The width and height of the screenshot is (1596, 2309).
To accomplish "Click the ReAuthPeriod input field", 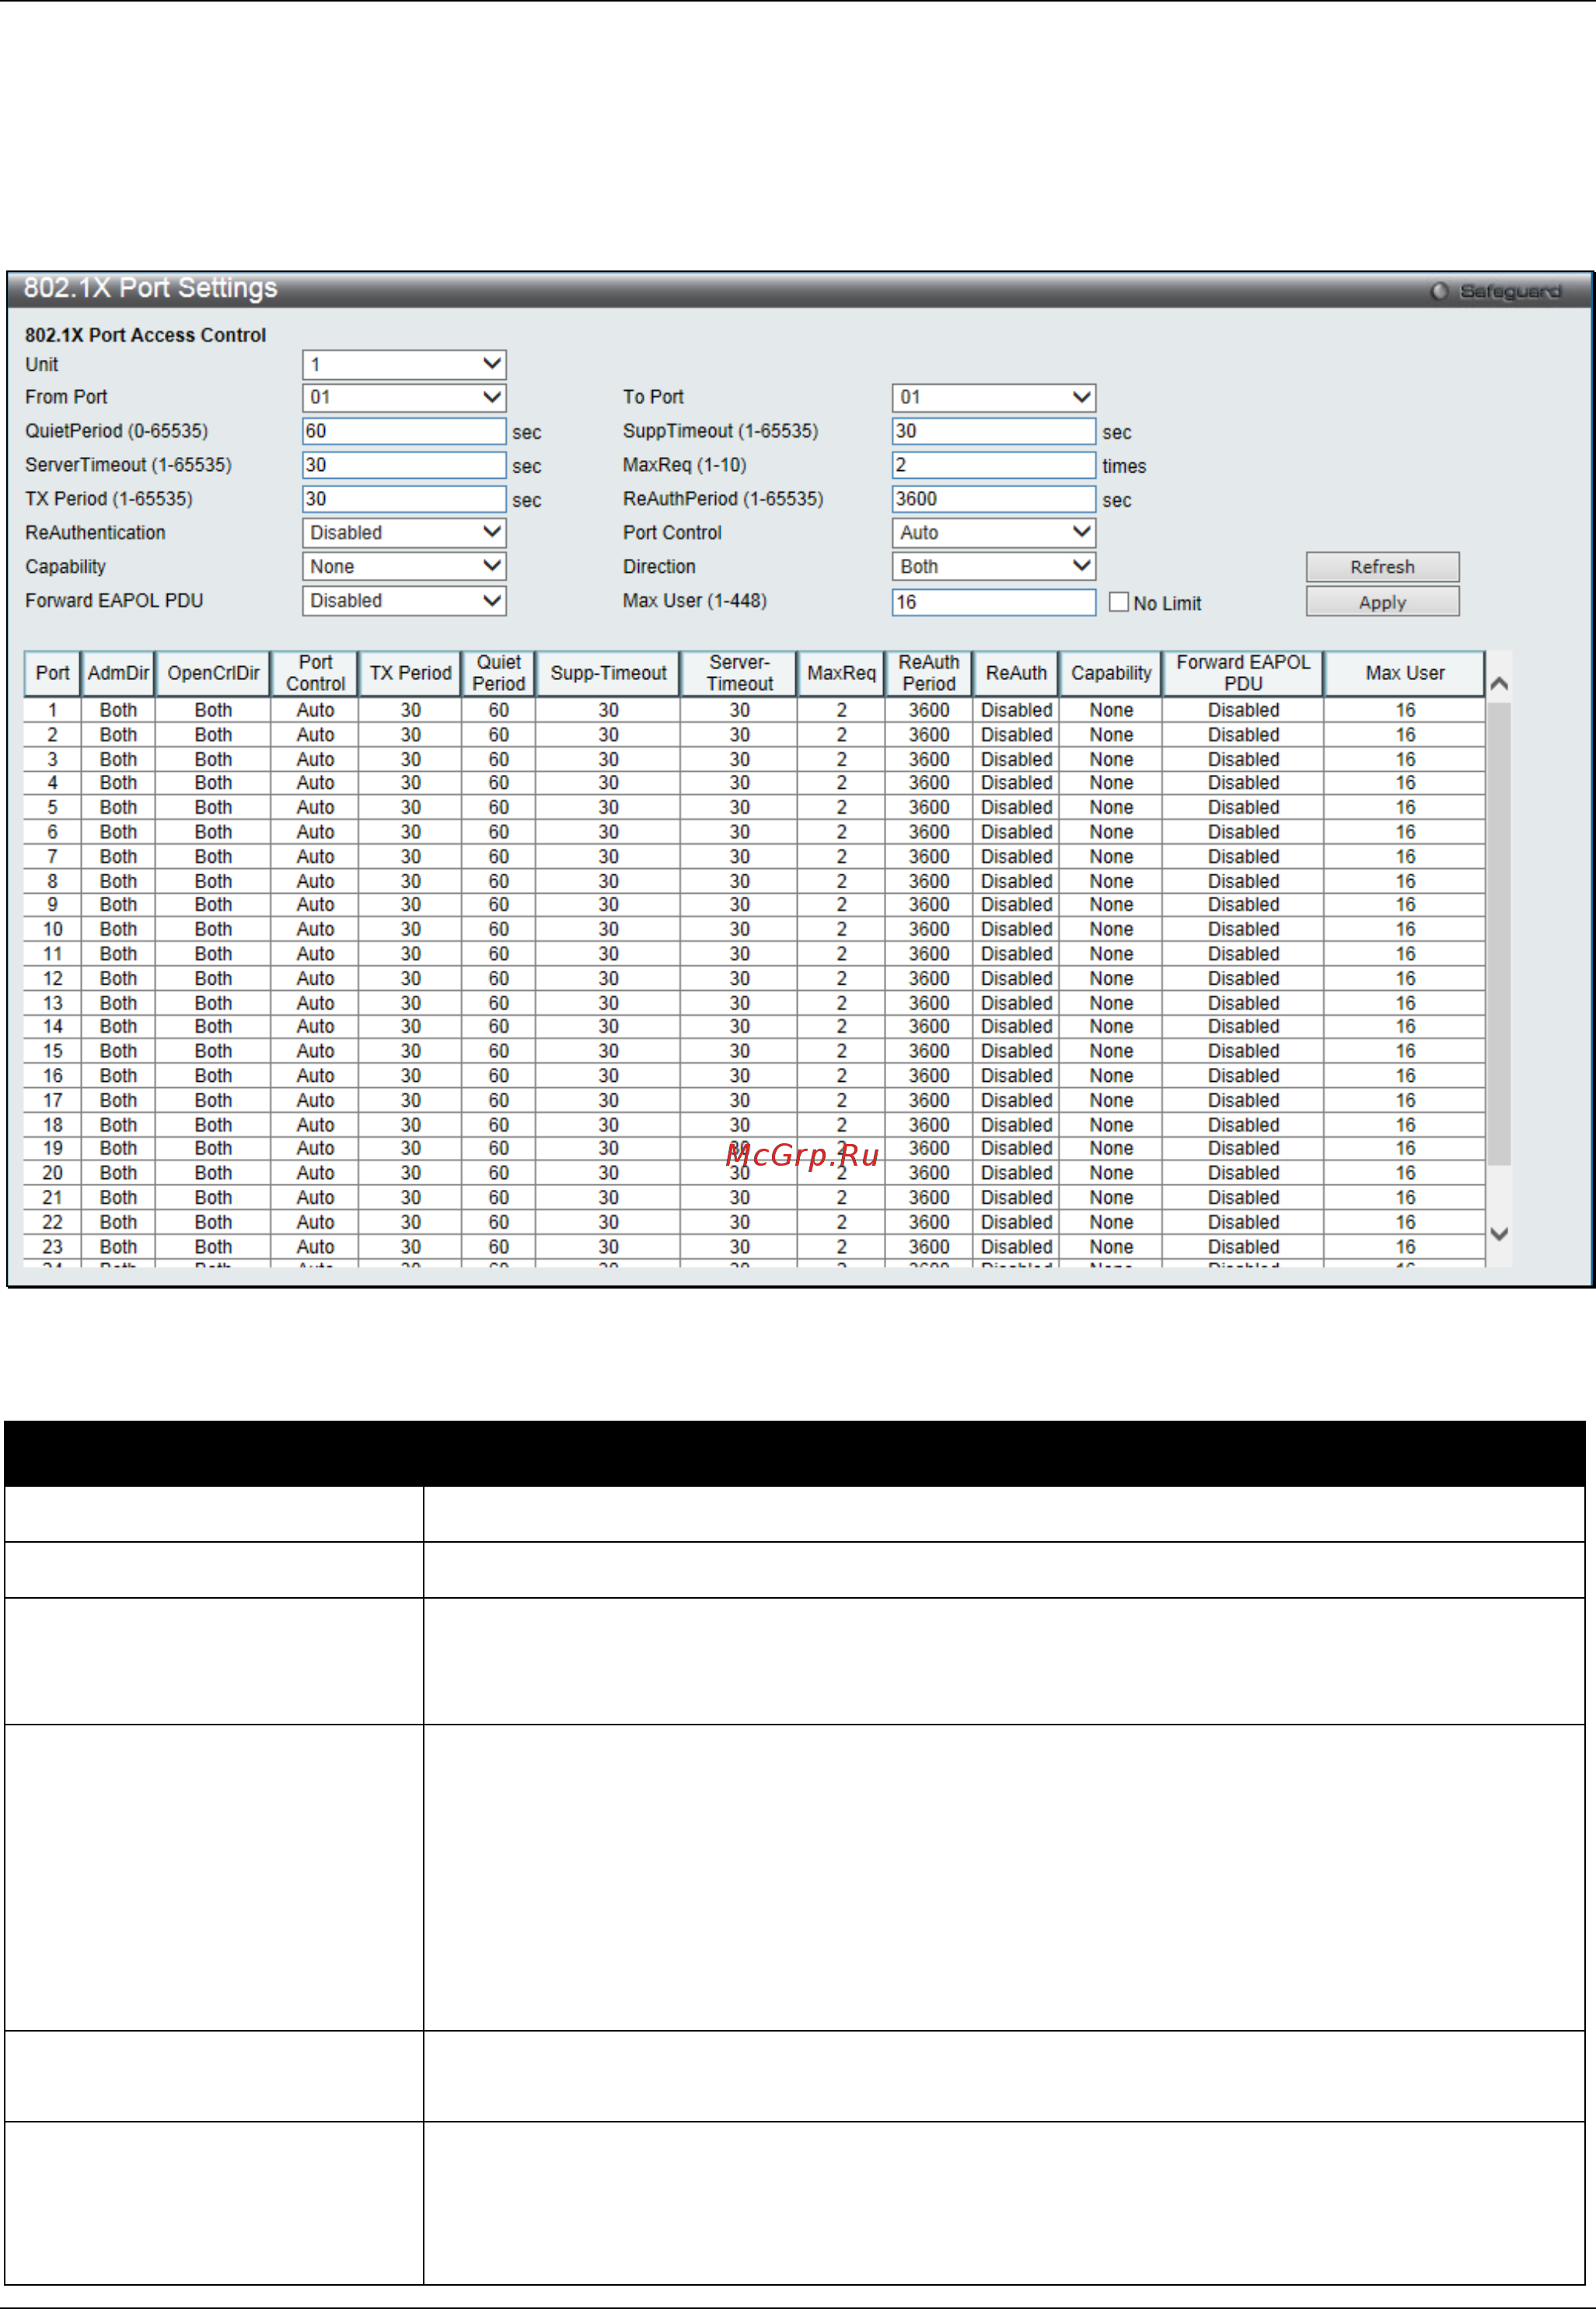I will point(993,500).
